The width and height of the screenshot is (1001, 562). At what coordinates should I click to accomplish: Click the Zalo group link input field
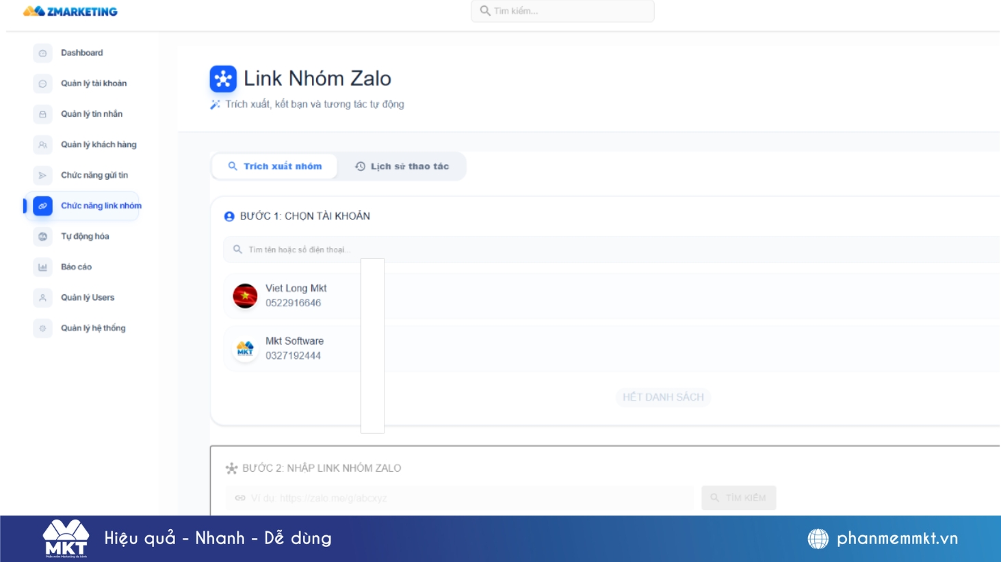click(458, 498)
